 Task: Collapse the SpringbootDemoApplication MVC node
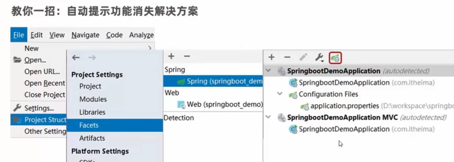point(268,117)
